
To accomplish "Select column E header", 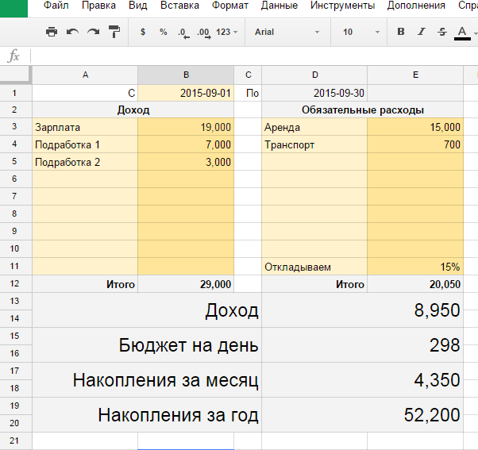I will click(x=415, y=75).
